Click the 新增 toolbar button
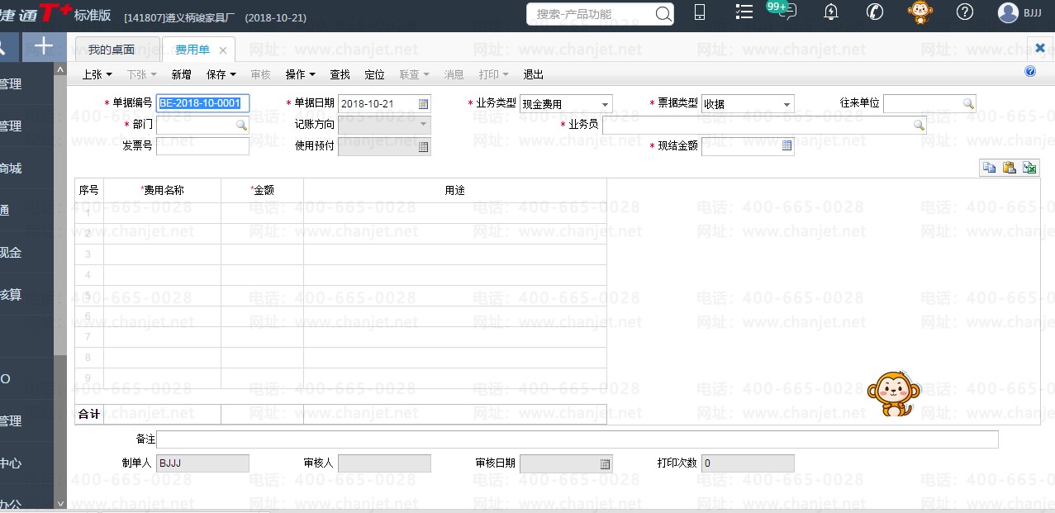This screenshot has width=1055, height=513. (181, 74)
